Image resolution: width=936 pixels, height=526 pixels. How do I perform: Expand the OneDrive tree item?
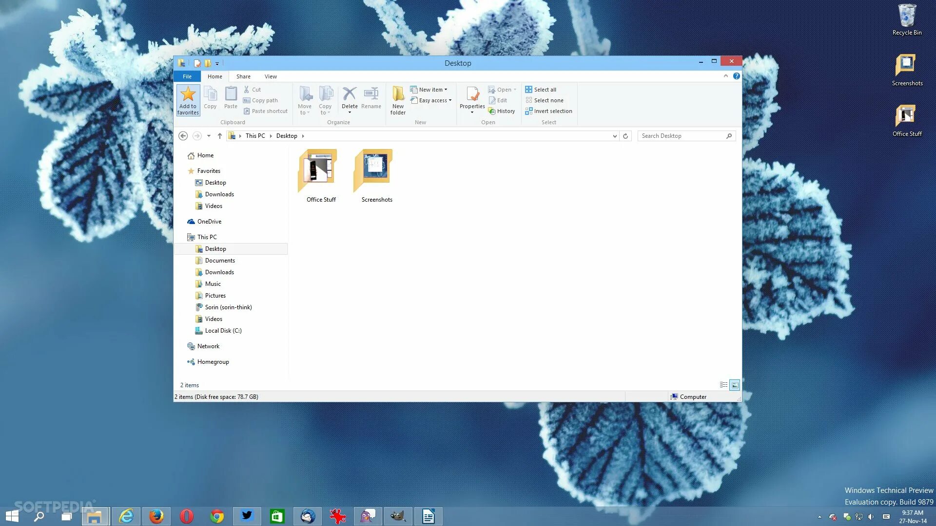click(183, 221)
